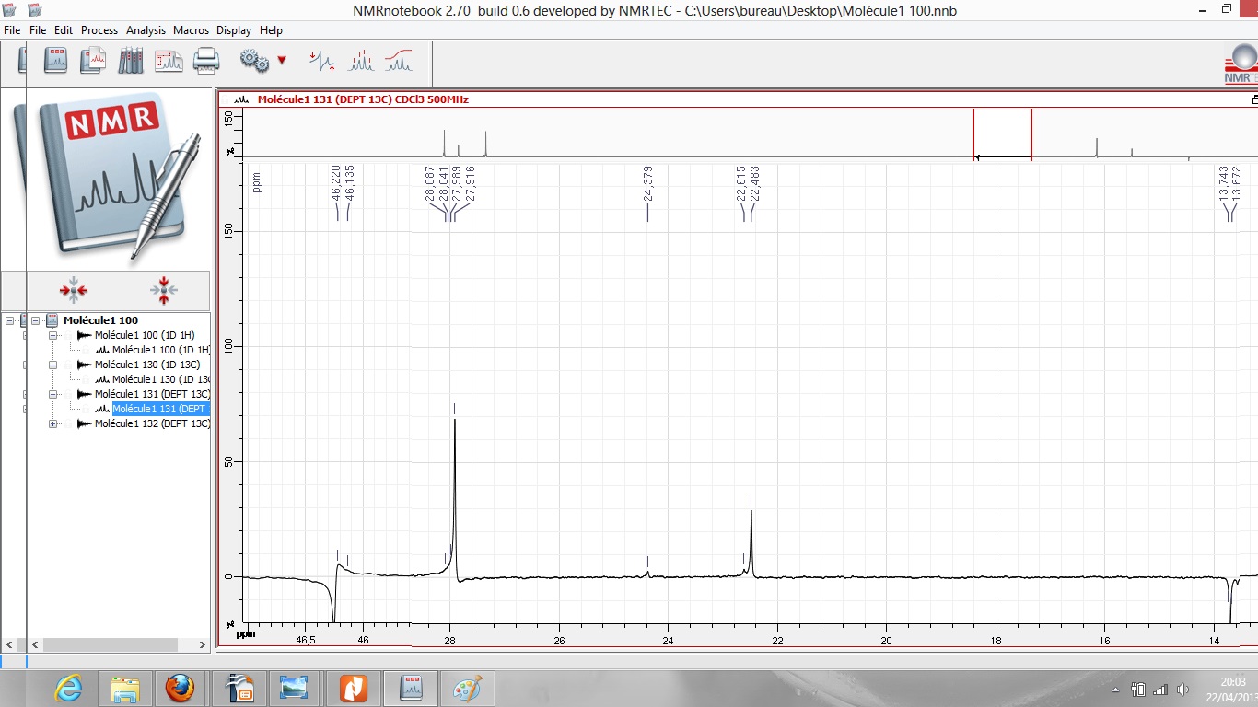The width and height of the screenshot is (1258, 707).
Task: Open the Help menu
Action: coord(271,30)
